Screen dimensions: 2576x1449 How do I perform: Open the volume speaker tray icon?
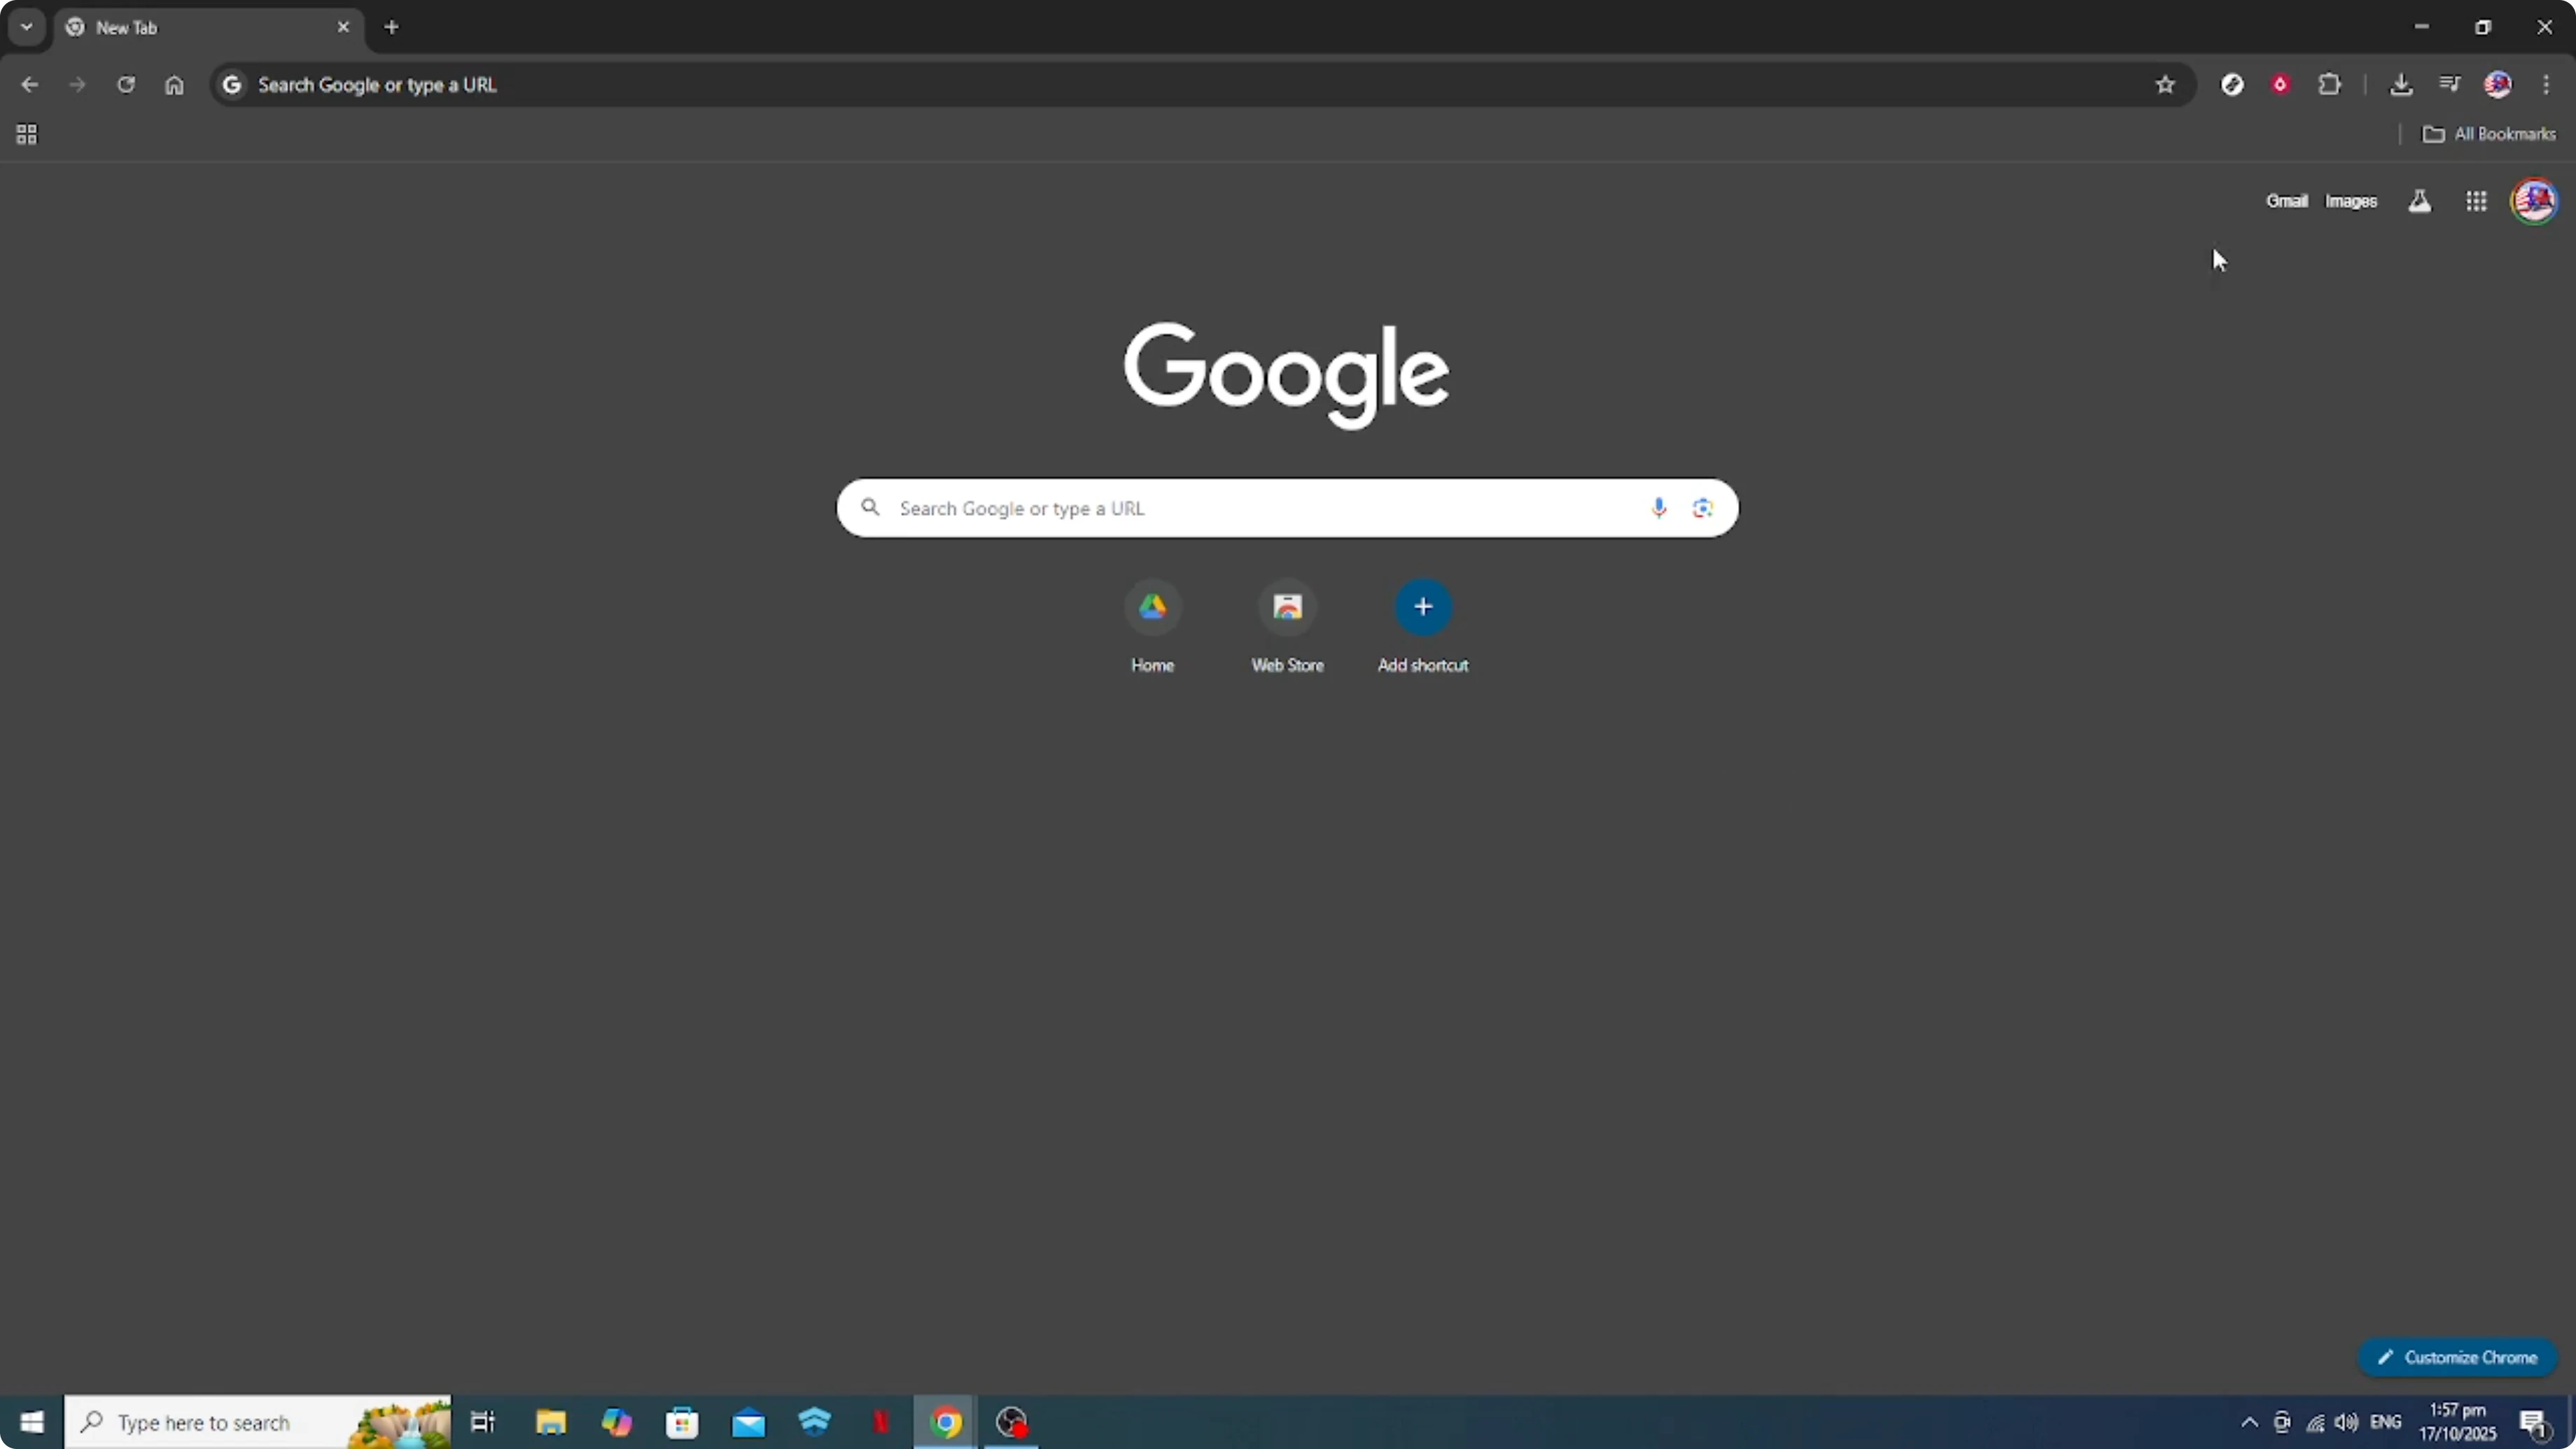(2346, 1422)
